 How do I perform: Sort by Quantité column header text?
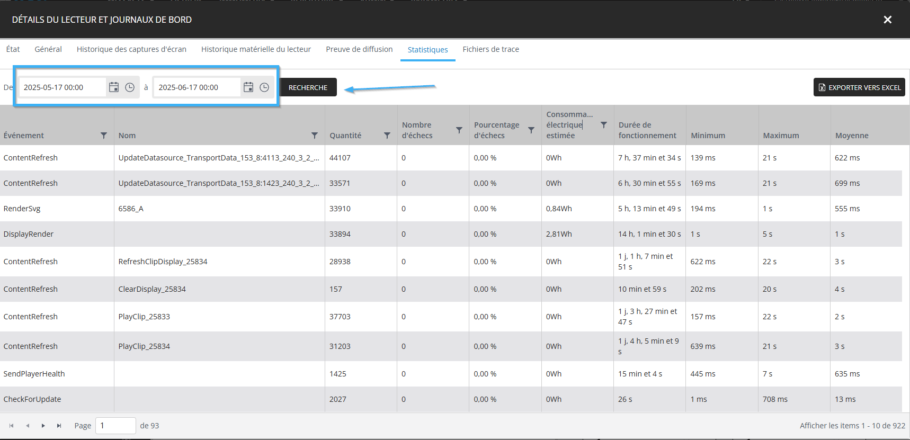(x=345, y=136)
